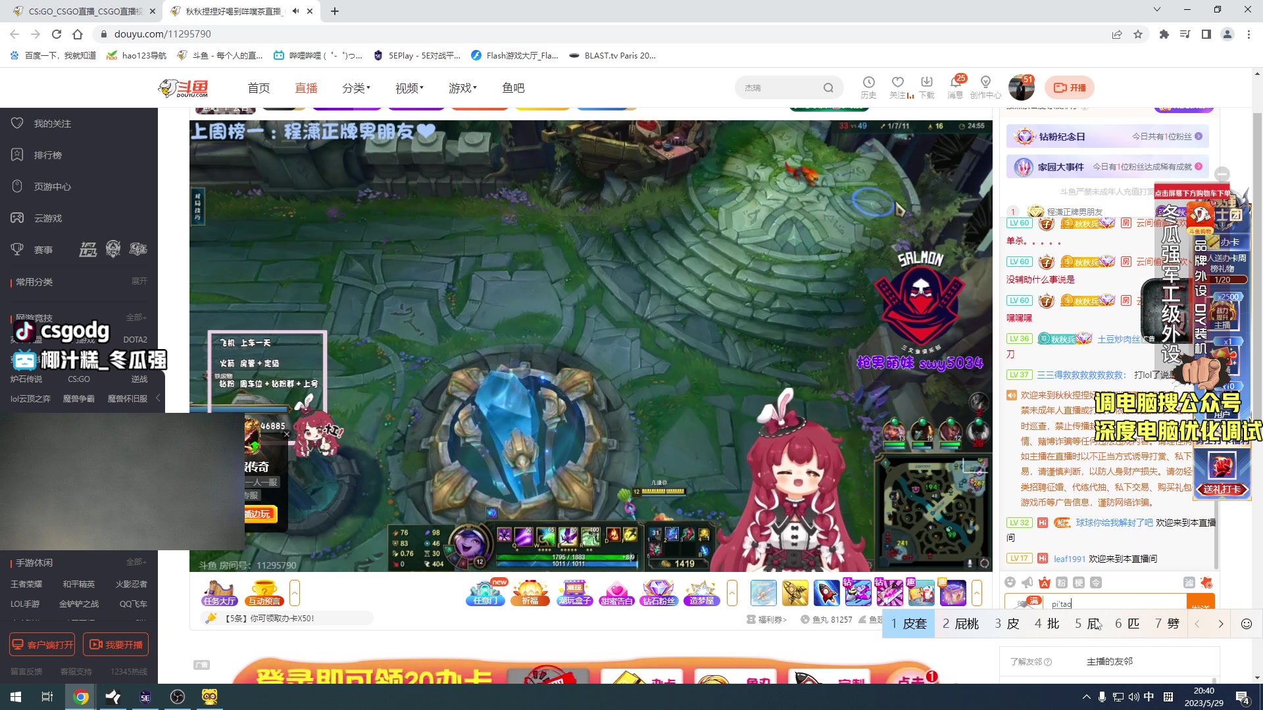The width and height of the screenshot is (1263, 710).
Task: Open the chat emoji smiley icon
Action: click(1010, 582)
